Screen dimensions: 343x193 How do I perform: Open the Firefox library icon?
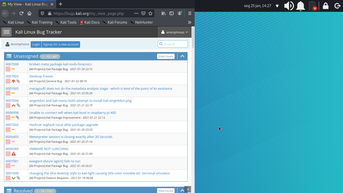point(163,13)
